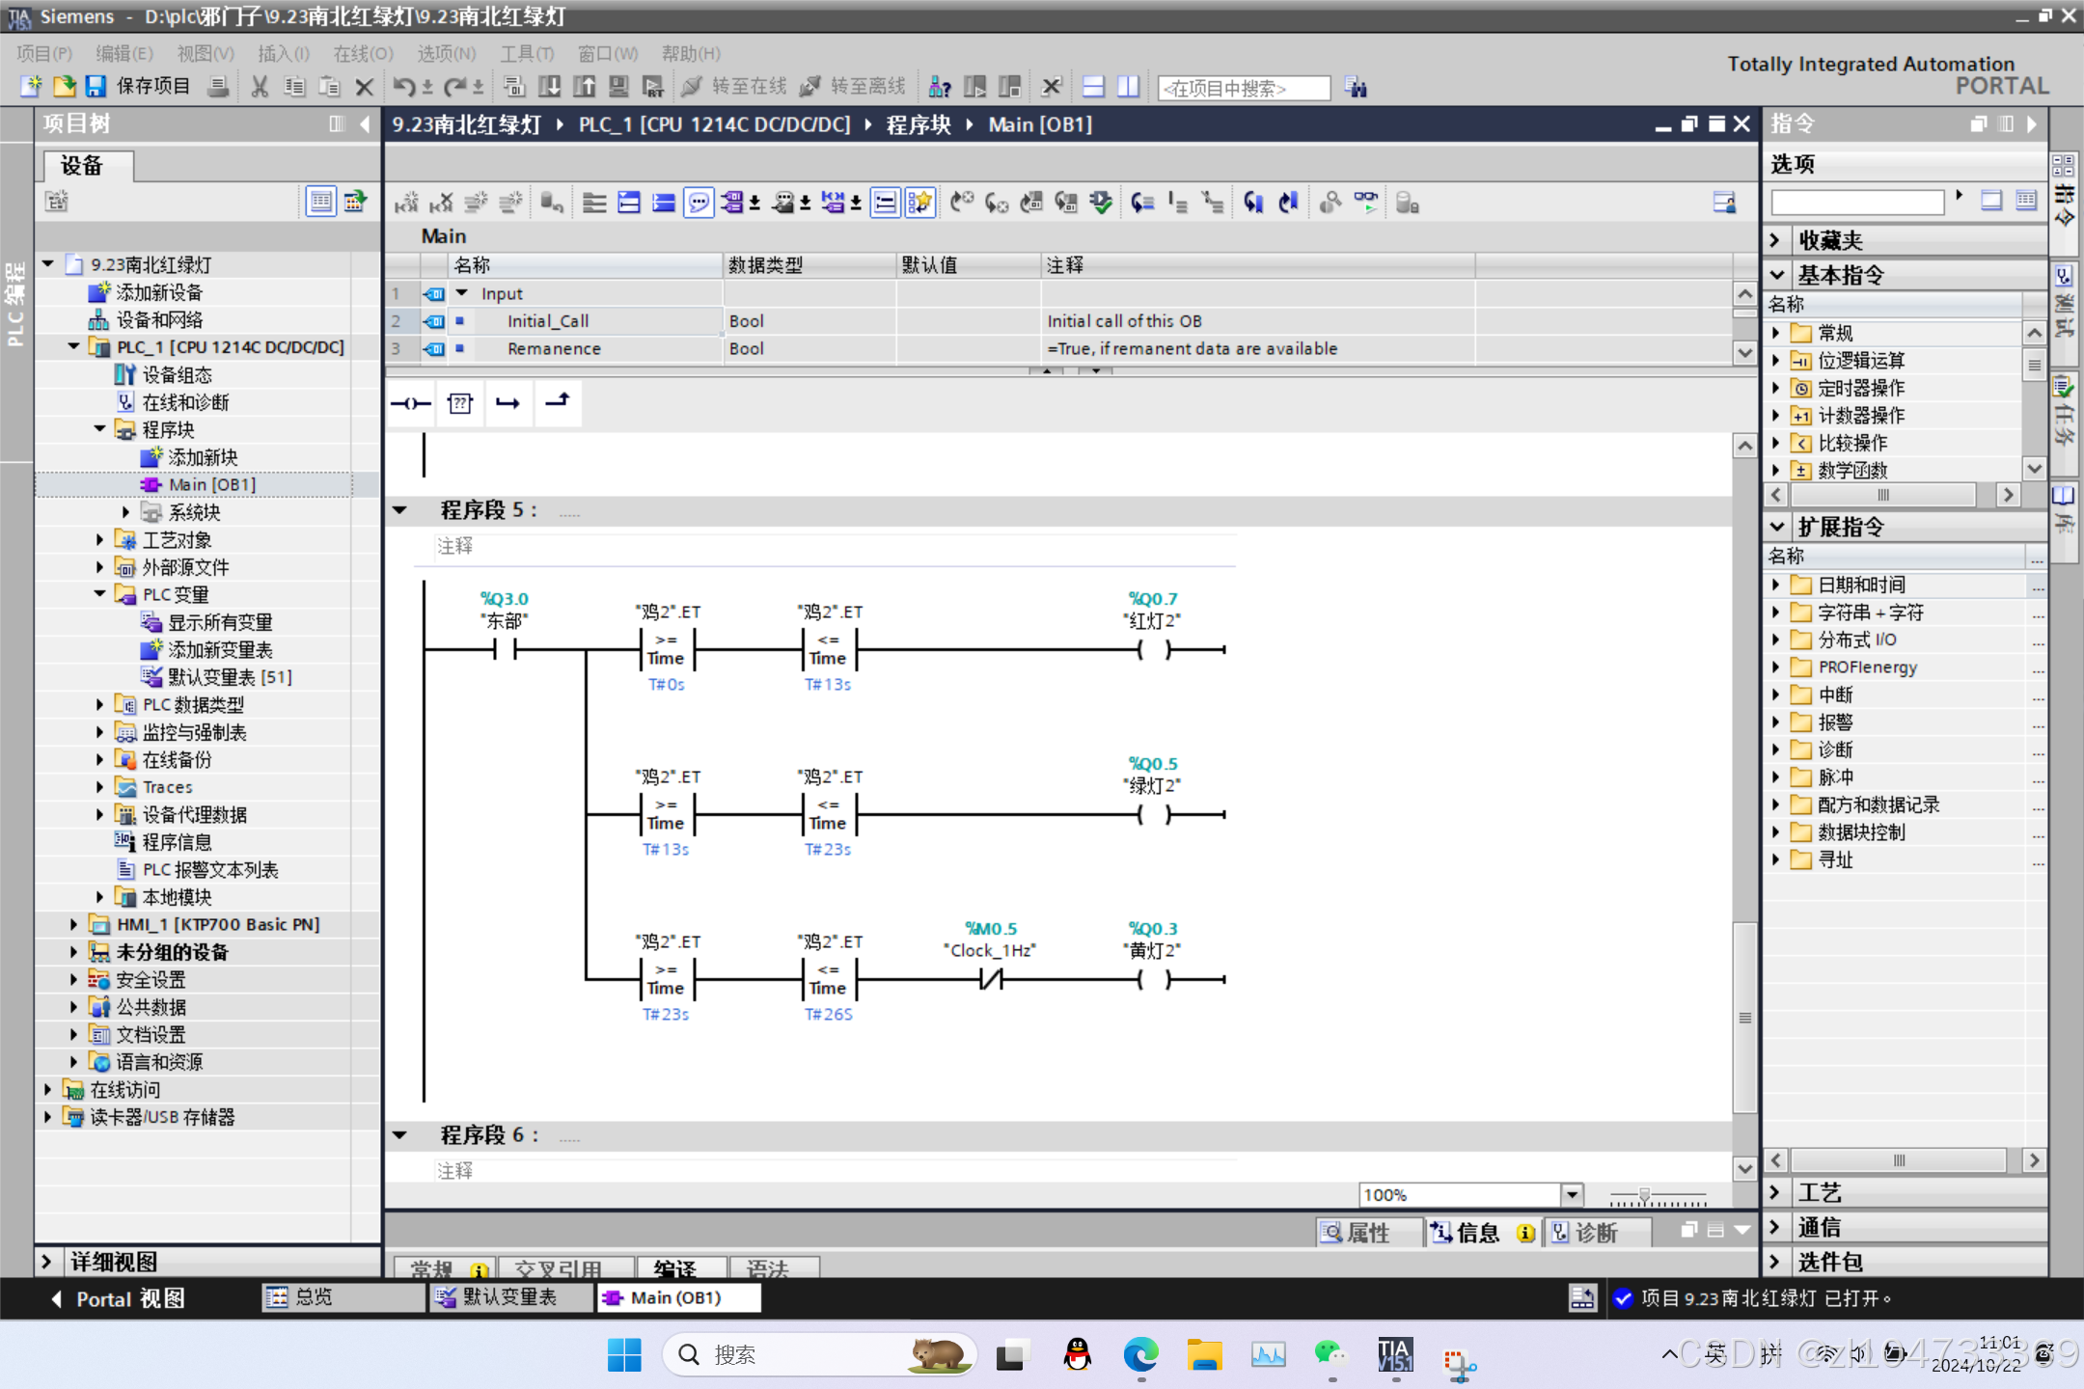Toggle network comments display icon

pos(885,203)
